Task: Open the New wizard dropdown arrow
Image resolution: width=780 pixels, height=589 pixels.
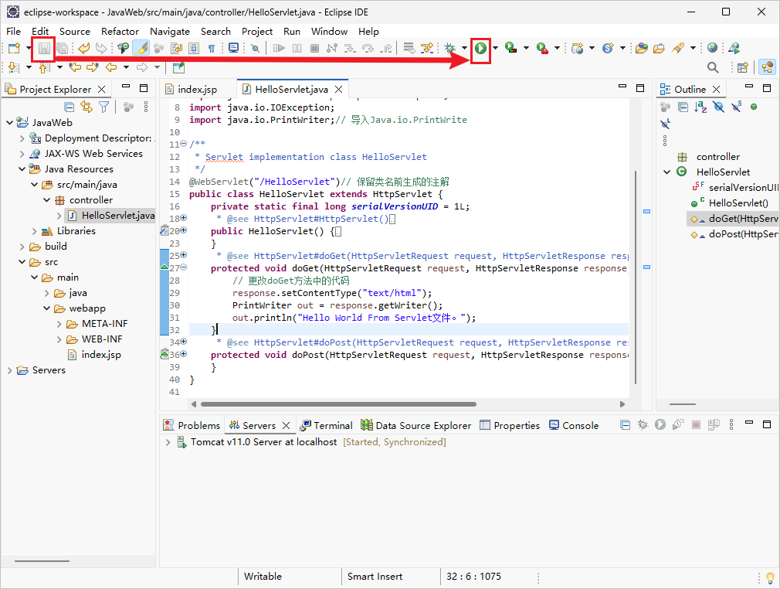Action: pyautogui.click(x=29, y=48)
